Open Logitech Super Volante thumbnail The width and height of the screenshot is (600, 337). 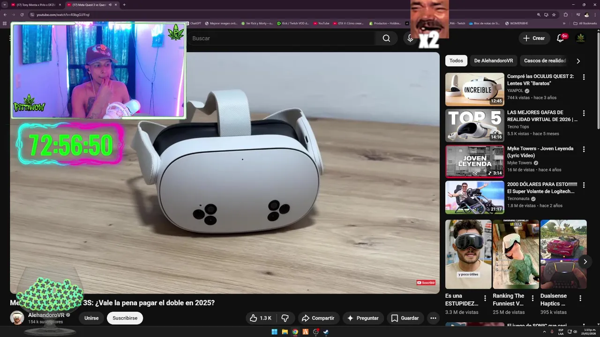coord(474,198)
